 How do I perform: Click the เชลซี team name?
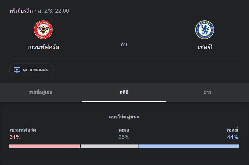(x=204, y=47)
